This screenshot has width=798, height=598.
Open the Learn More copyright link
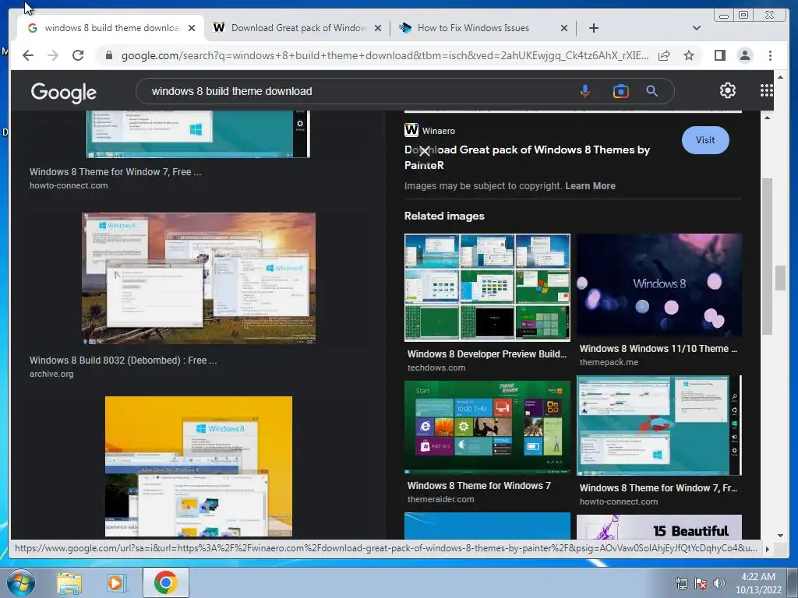pyautogui.click(x=590, y=186)
